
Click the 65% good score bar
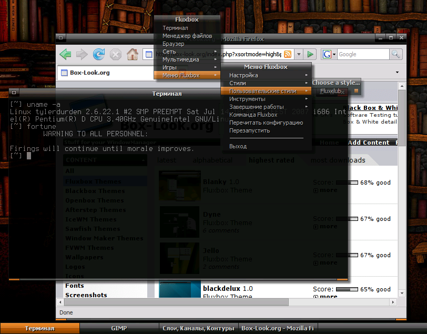pyautogui.click(x=347, y=289)
